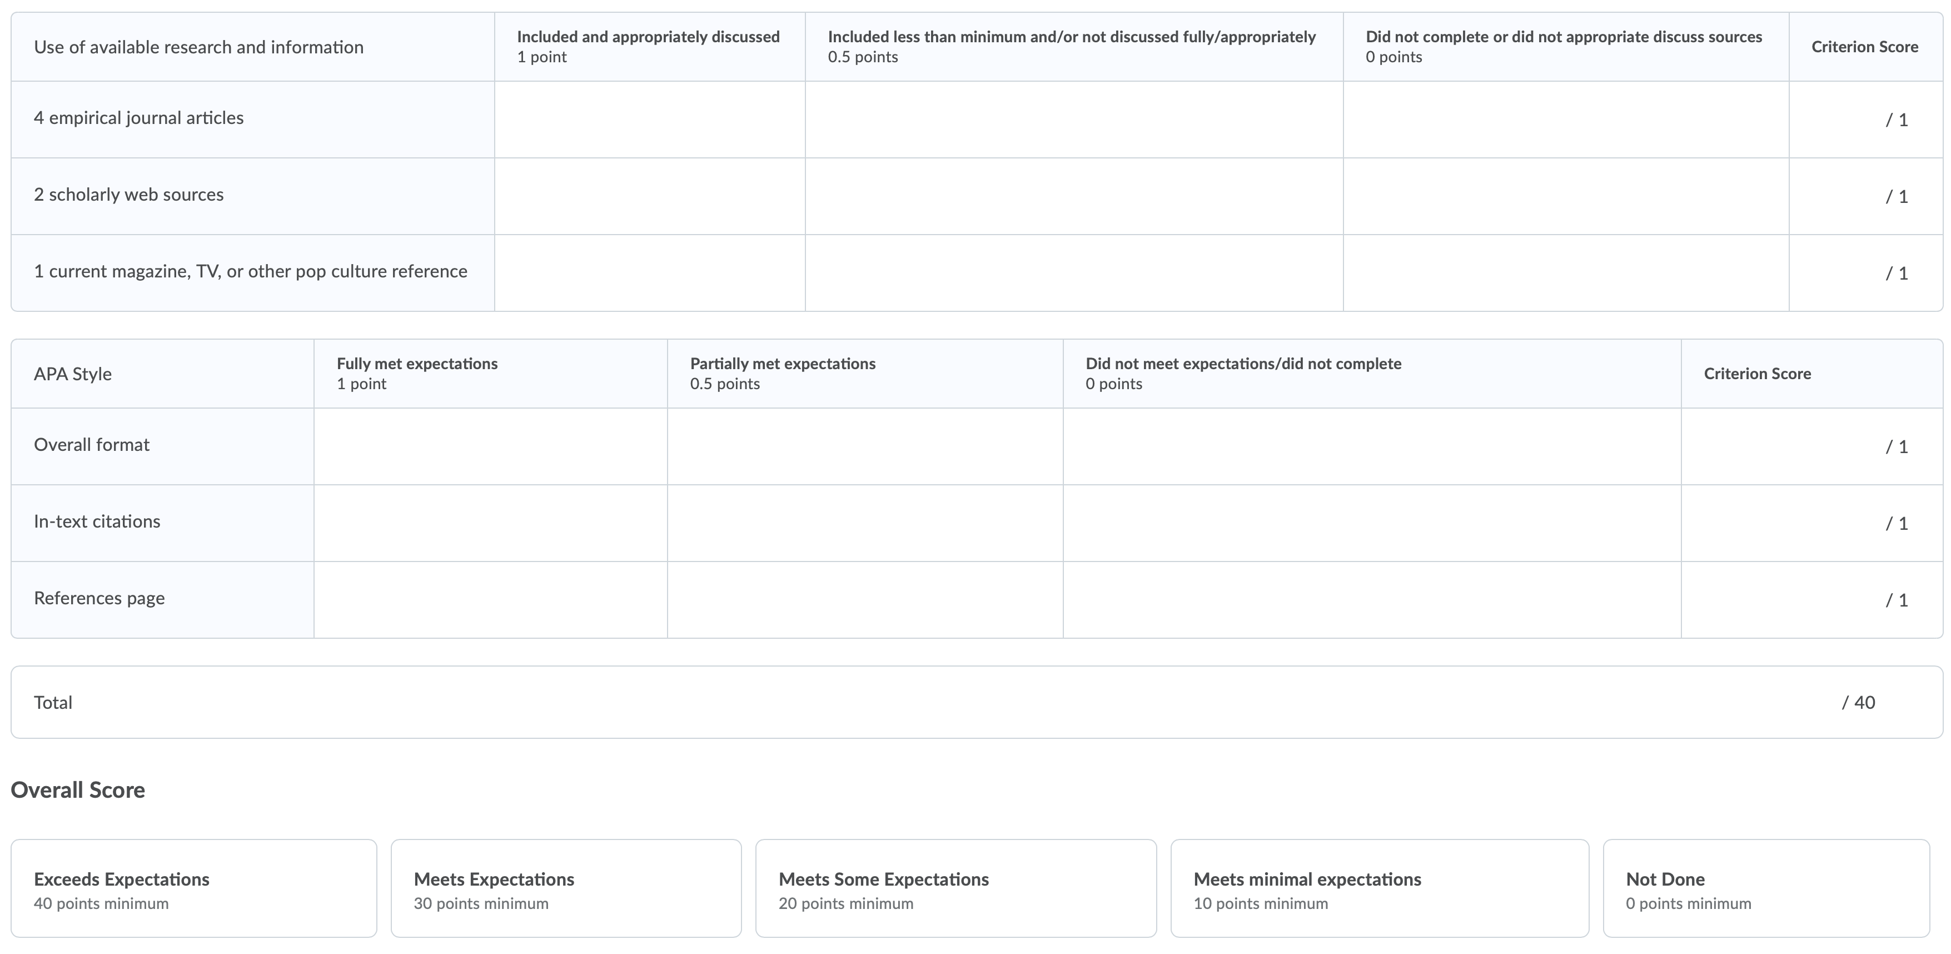Select 1 point cell for 2 scholarly web sources
The width and height of the screenshot is (1951, 954).
pos(650,196)
